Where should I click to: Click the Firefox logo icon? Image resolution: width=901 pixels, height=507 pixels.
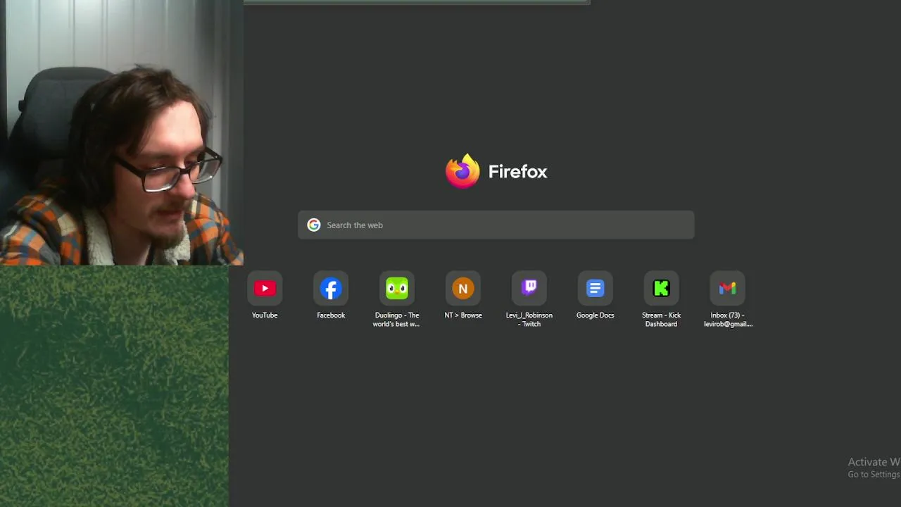pos(462,171)
